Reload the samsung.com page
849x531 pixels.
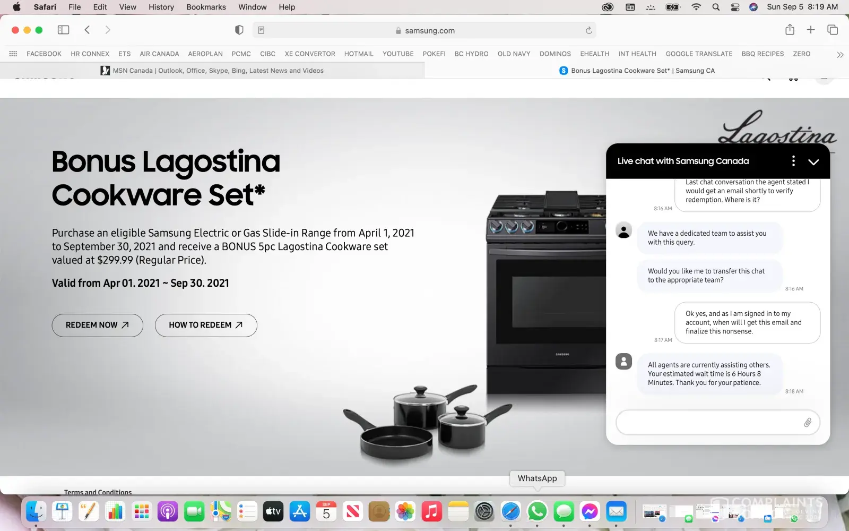click(588, 30)
